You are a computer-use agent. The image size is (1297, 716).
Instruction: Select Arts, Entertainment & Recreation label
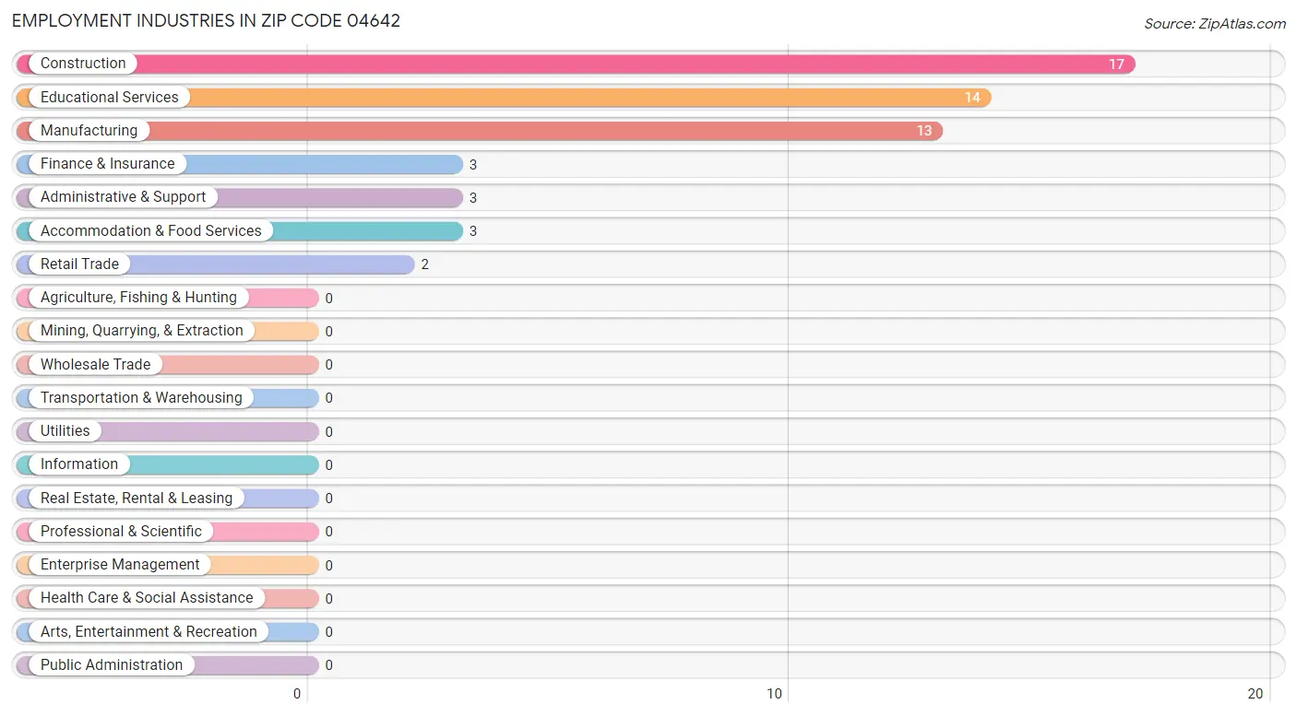(149, 631)
